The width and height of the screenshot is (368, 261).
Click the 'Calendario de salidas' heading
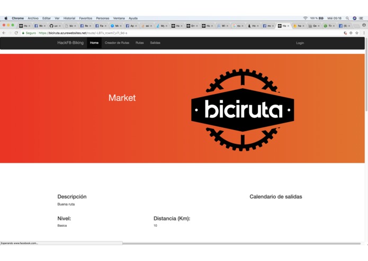pos(276,197)
